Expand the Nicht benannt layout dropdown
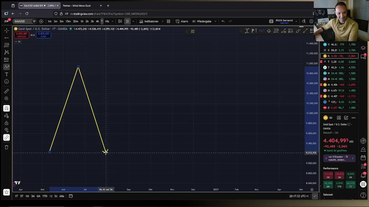Image resolution: width=369 pixels, height=207 pixels. pos(296,21)
